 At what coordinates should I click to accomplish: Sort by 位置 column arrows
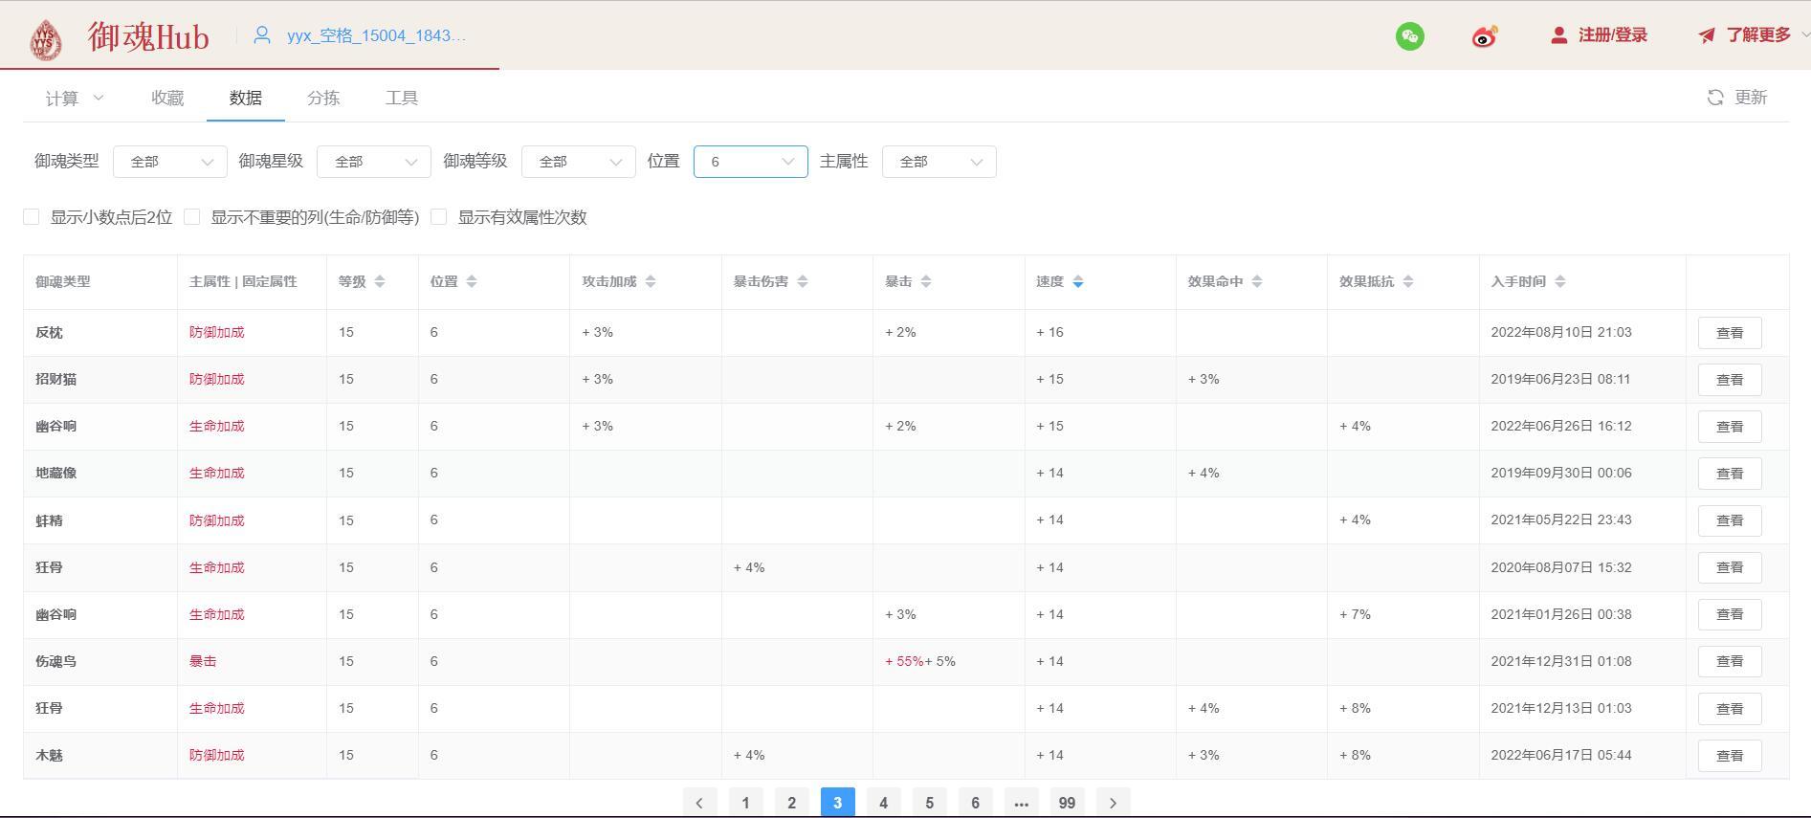(471, 281)
